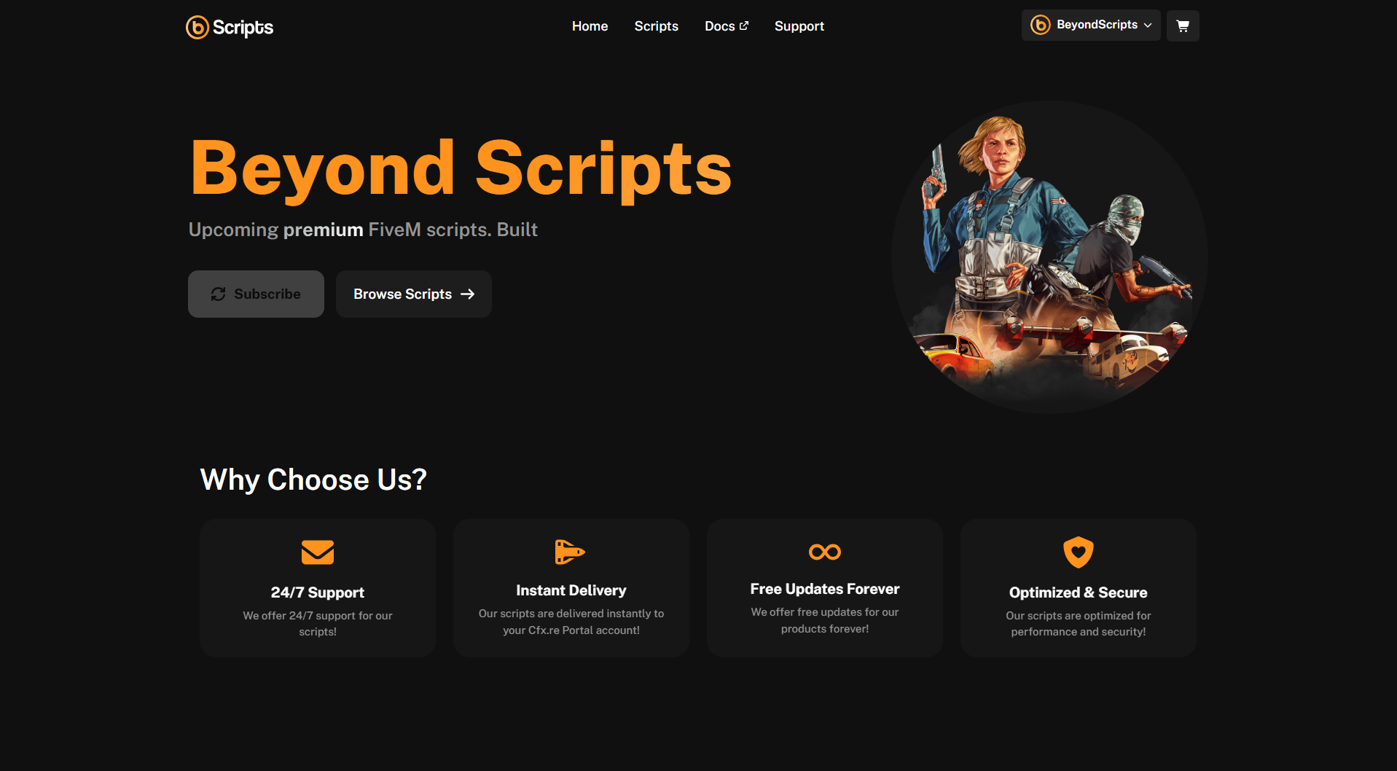Click the Free Updates Forever heading

tap(824, 589)
